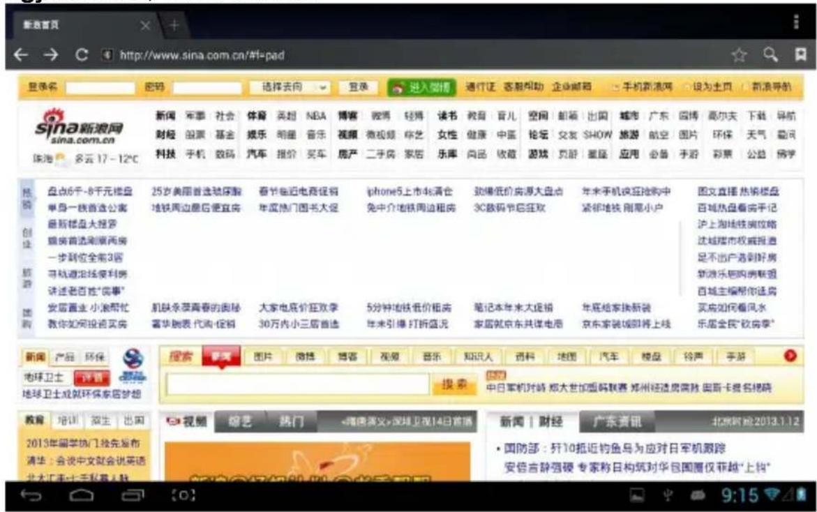
Task: Open a new tab with the plus icon
Action: coord(174,25)
